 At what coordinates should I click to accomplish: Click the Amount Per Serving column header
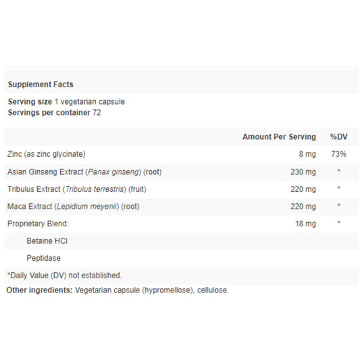[279, 136]
